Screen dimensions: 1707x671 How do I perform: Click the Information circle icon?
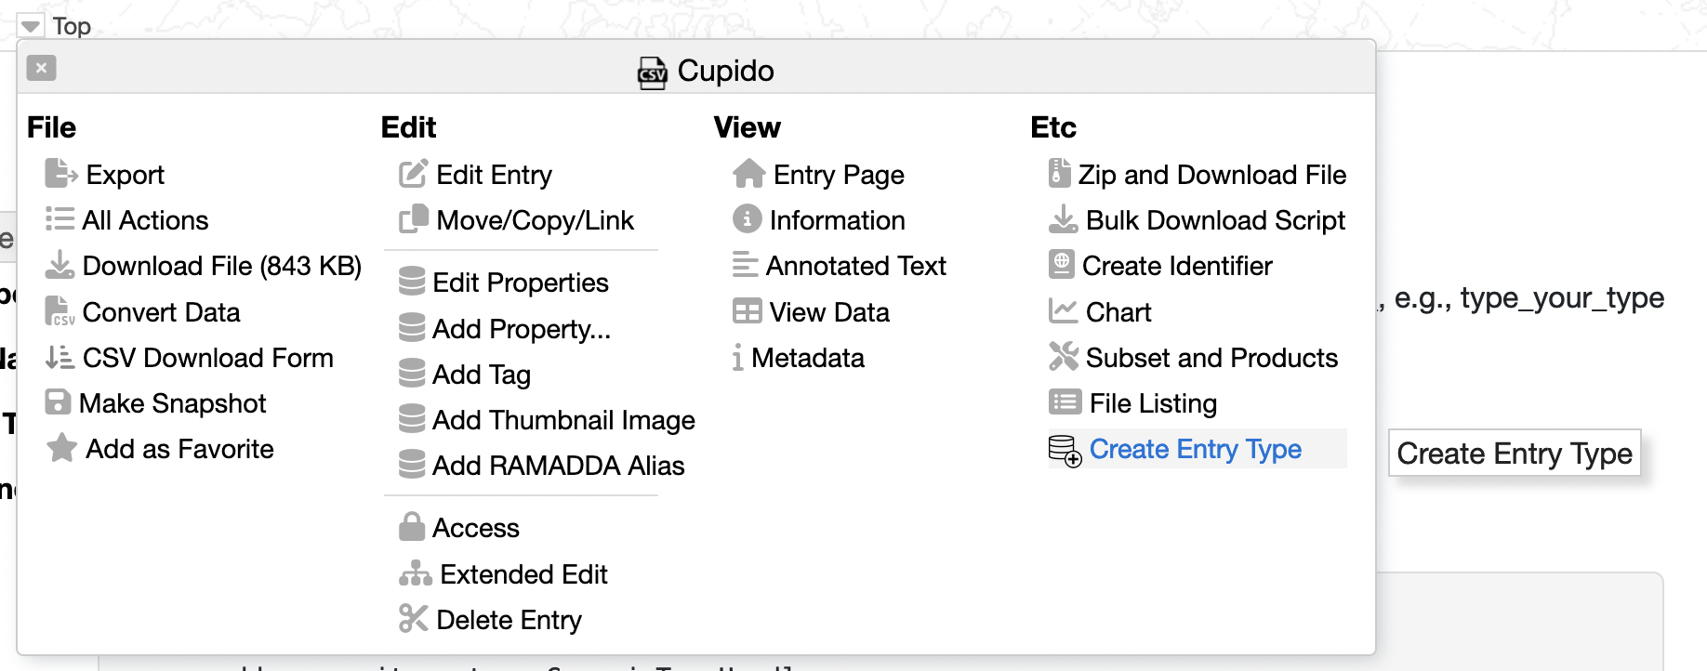click(747, 218)
